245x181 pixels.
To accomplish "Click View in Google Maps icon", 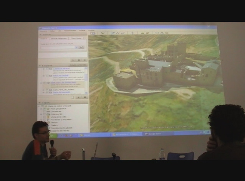I will click(x=167, y=33).
